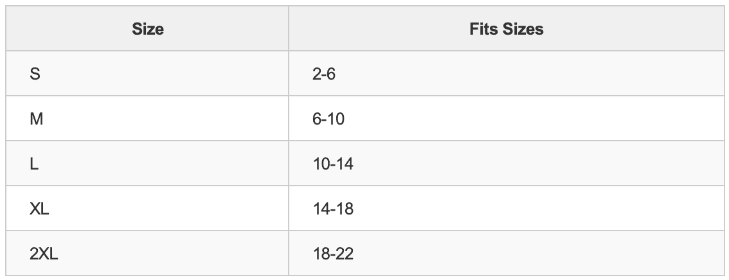The image size is (729, 280).
Task: Click the bold word Size
Action: tap(148, 29)
